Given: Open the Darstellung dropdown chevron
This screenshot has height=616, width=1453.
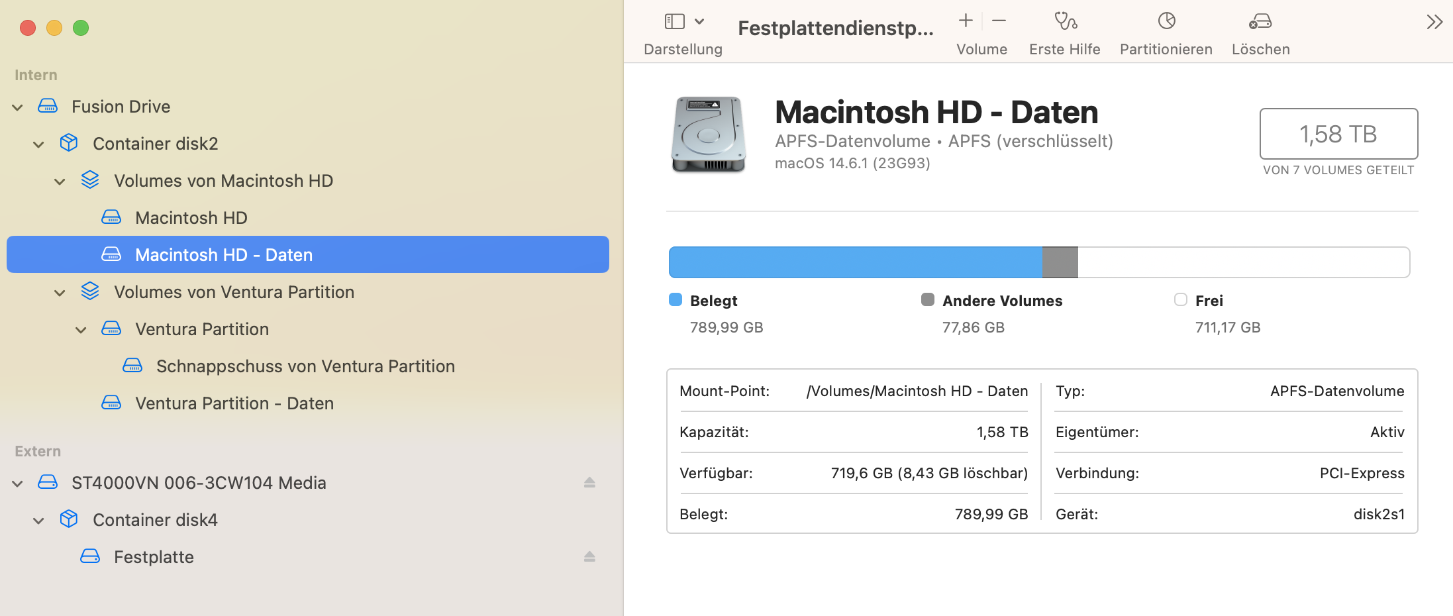Looking at the screenshot, I should point(699,22).
